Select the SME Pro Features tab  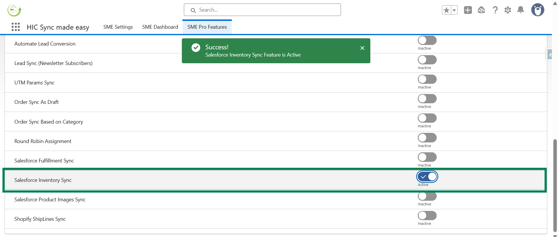pyautogui.click(x=207, y=27)
